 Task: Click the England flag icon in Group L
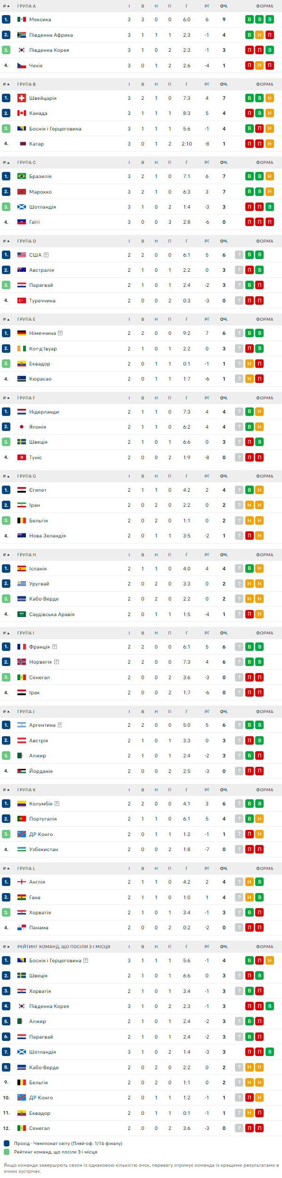click(x=22, y=882)
